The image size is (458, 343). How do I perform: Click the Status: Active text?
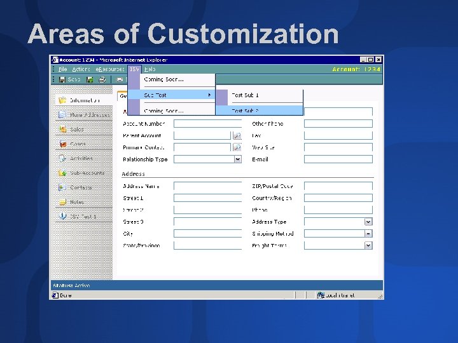71,286
